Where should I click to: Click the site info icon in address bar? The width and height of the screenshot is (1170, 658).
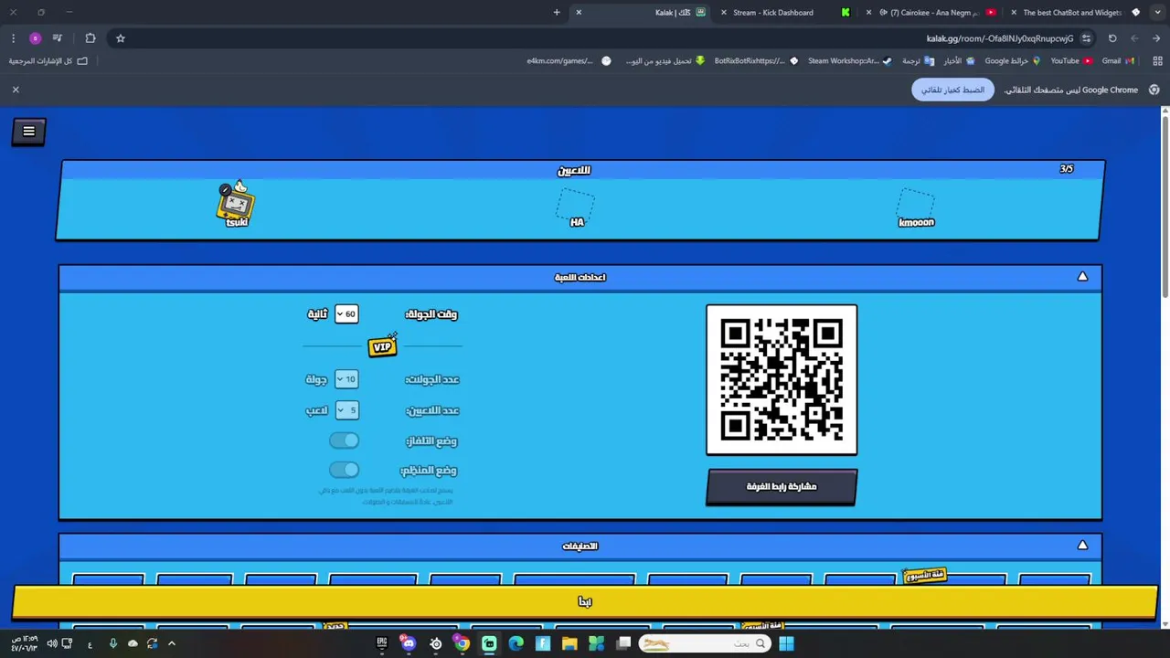[1086, 38]
